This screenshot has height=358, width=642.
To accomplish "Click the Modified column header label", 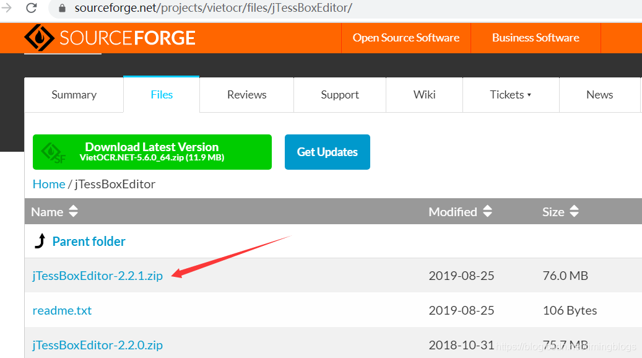I will [x=453, y=212].
